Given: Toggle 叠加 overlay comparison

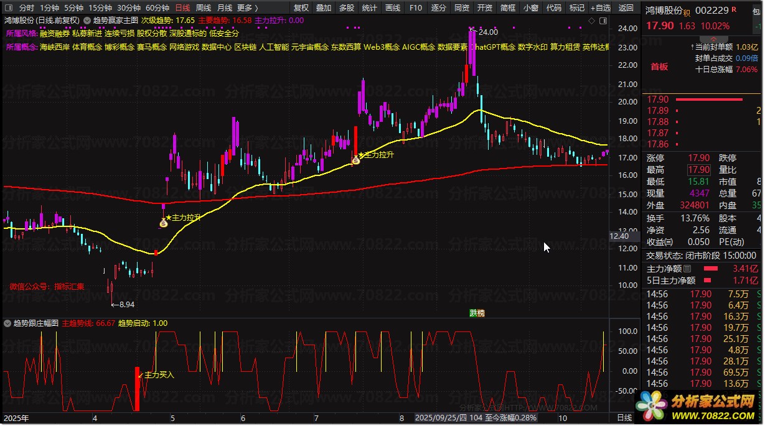Looking at the screenshot, I should pos(324,8).
